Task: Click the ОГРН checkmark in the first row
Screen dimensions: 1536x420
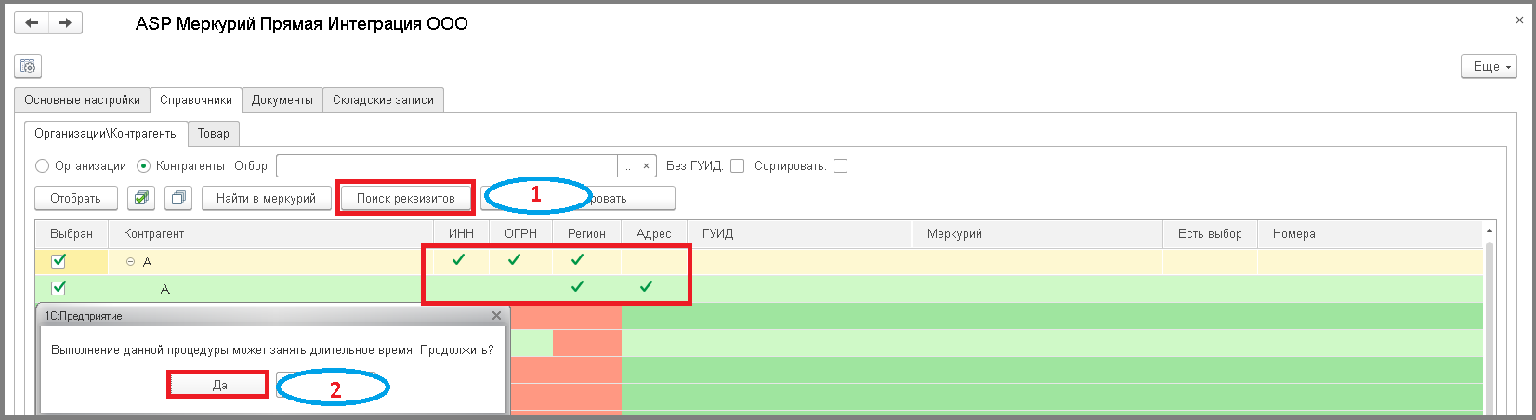Action: tap(514, 260)
